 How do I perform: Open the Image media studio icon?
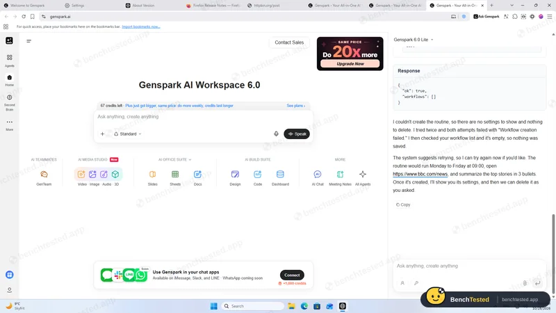[x=92, y=175]
